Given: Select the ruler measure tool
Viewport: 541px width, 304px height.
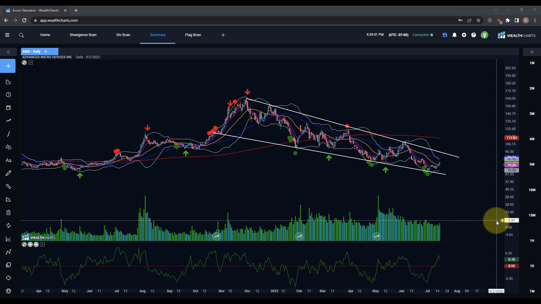Looking at the screenshot, I should [8, 187].
